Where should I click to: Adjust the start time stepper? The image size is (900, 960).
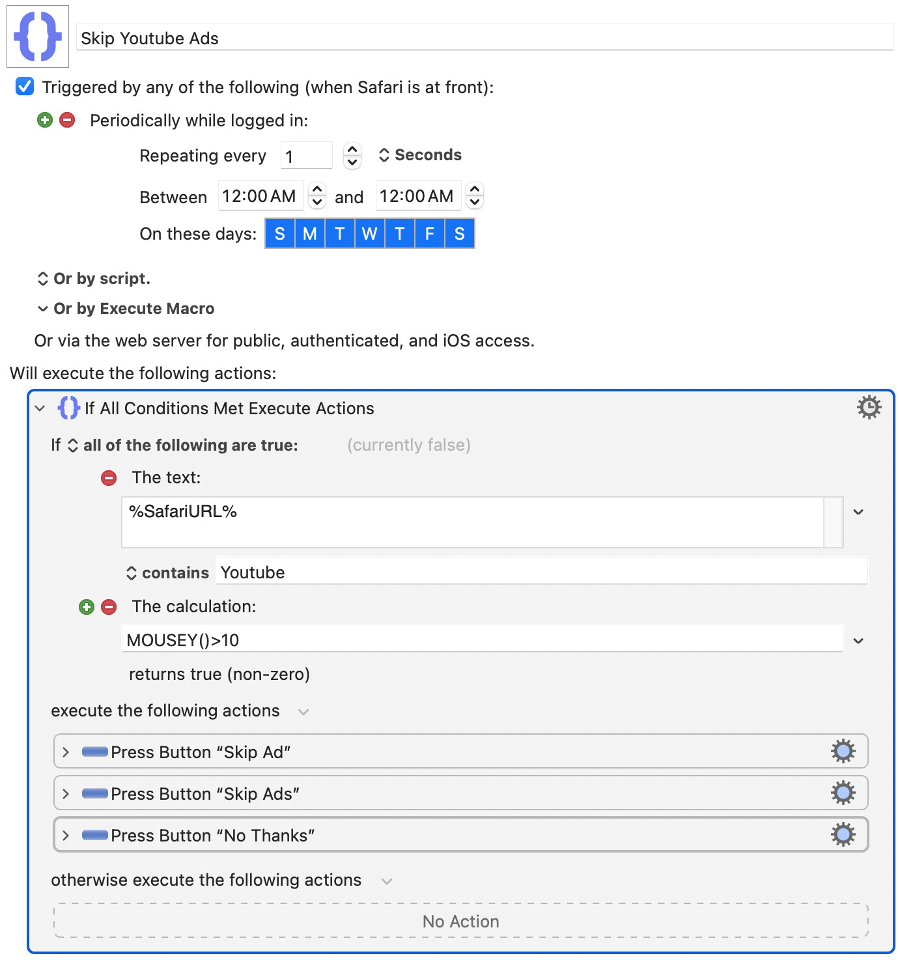coord(317,195)
